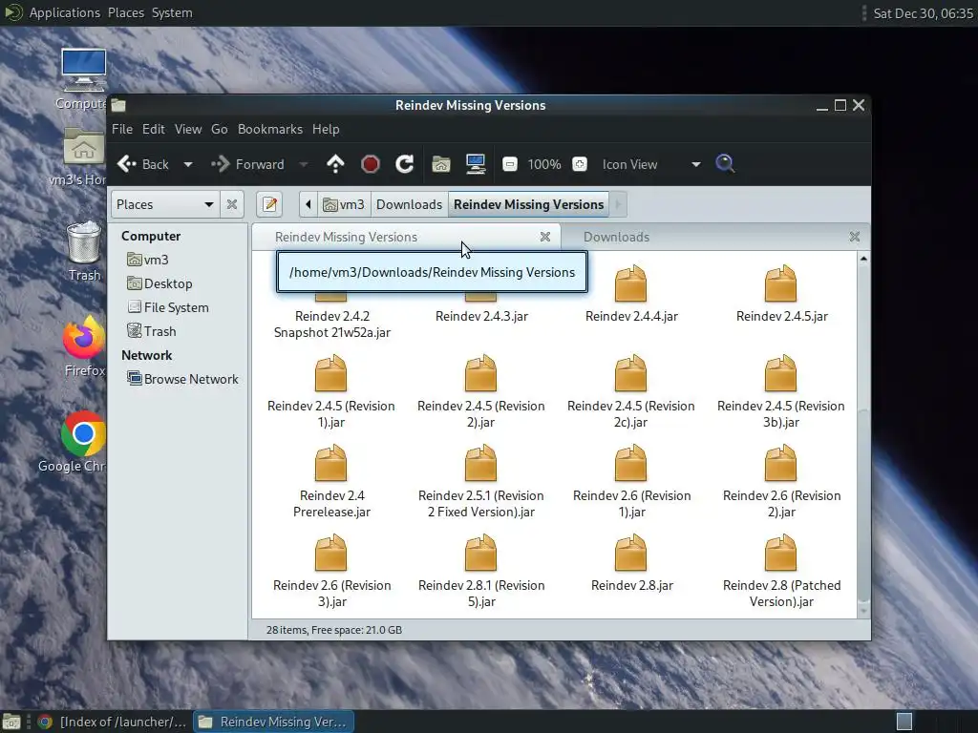Click Reindev 2.4.2 Snapshot 21w52a.jar name
Viewport: 978px width, 733px height.
coord(331,325)
